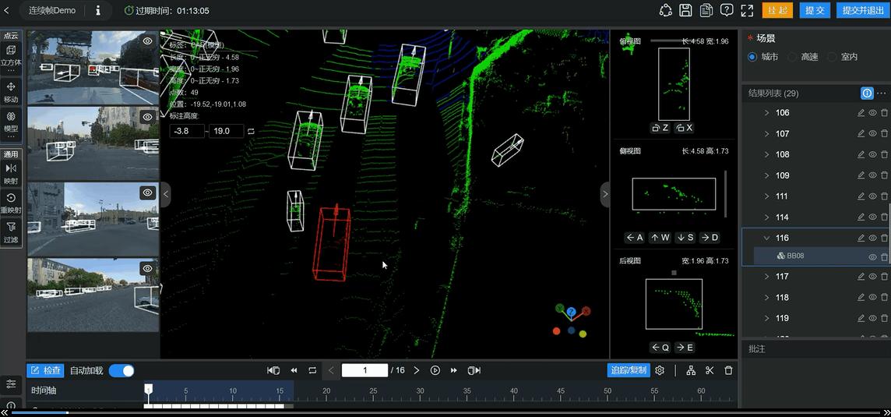Expand result 106 row
The image size is (891, 417).
pos(766,113)
